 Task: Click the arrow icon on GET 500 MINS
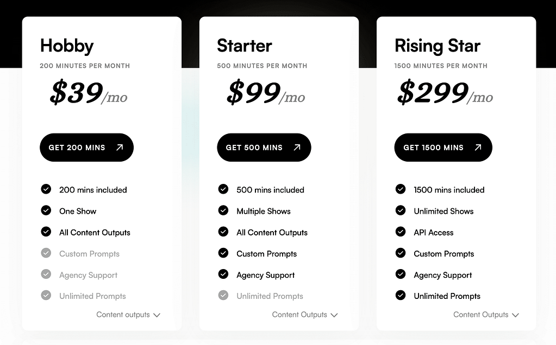pyautogui.click(x=297, y=147)
